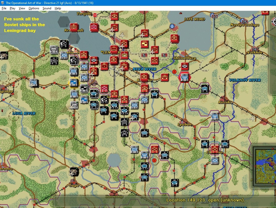The height and width of the screenshot is (208, 276).
Task: Click the 'Shlisselburg' town label
Action: coord(185,58)
